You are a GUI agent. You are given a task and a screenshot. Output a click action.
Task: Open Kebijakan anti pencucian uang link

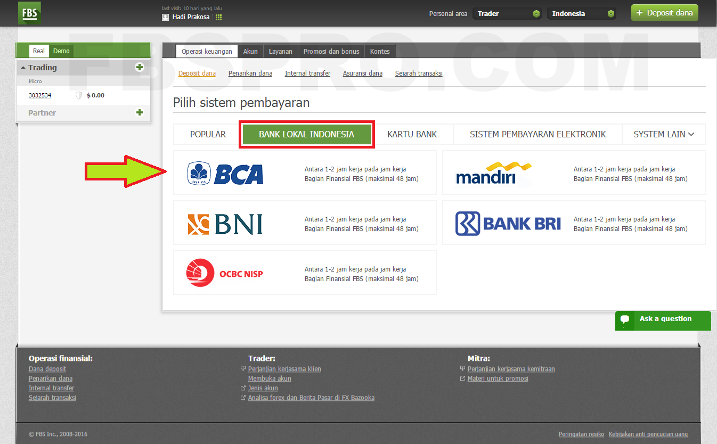pos(648,434)
